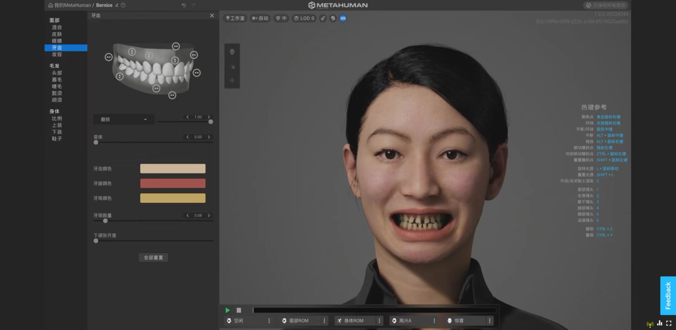The image size is (676, 330).
Task: Select the head blend tool in the viewport sidebar
Action: (x=232, y=52)
